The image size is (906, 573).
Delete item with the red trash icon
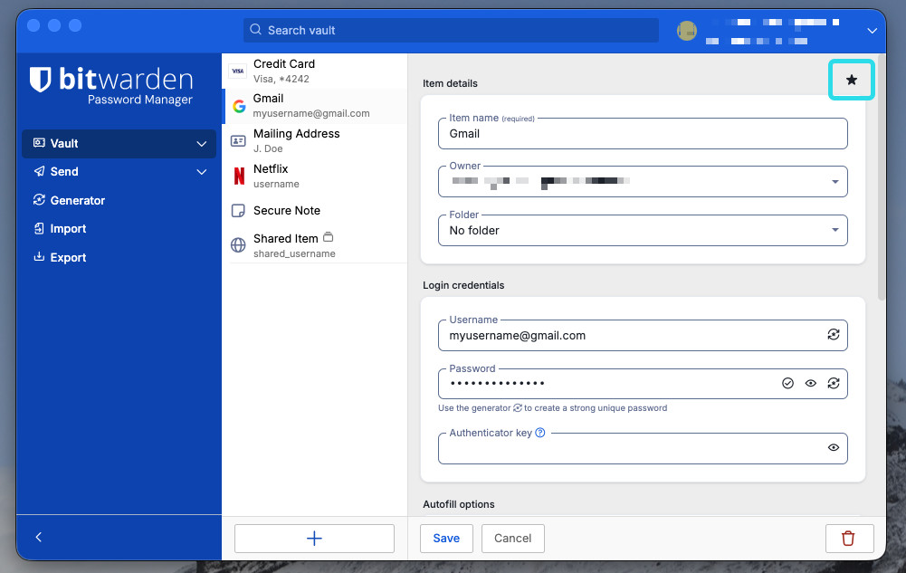pyautogui.click(x=848, y=538)
